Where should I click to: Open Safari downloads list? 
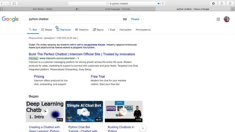point(213,3)
